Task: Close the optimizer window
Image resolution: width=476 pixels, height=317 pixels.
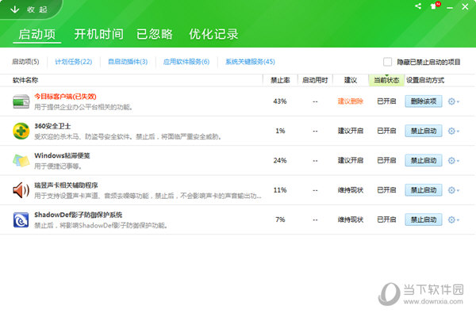Action: pos(465,6)
